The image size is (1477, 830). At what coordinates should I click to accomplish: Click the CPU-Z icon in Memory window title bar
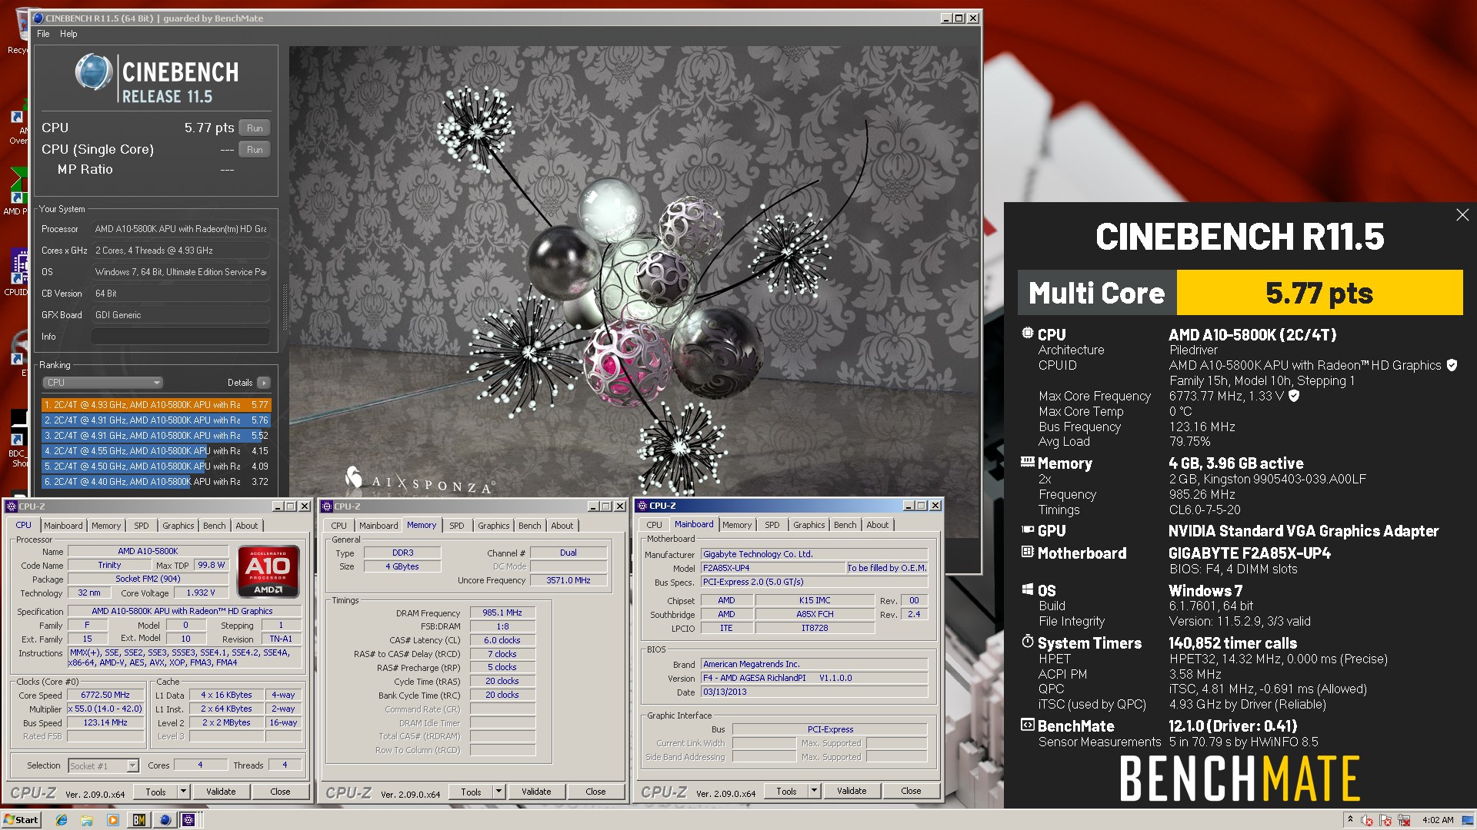tap(327, 506)
